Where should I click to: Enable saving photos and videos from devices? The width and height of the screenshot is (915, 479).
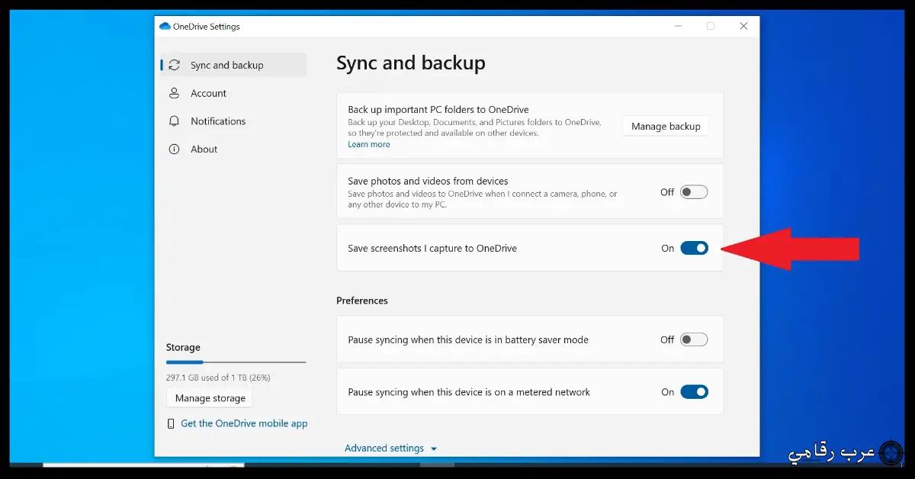(x=694, y=192)
